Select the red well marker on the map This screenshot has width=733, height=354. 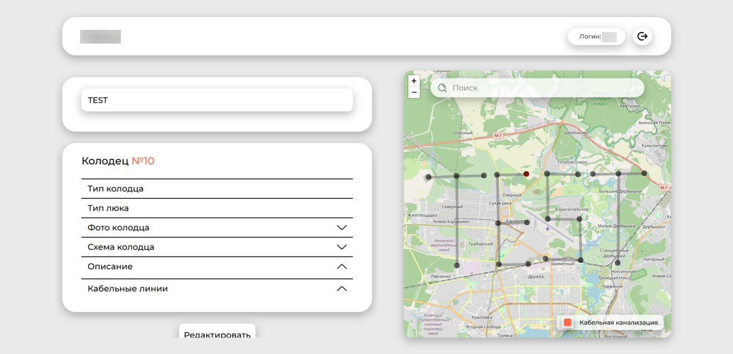[x=526, y=174]
